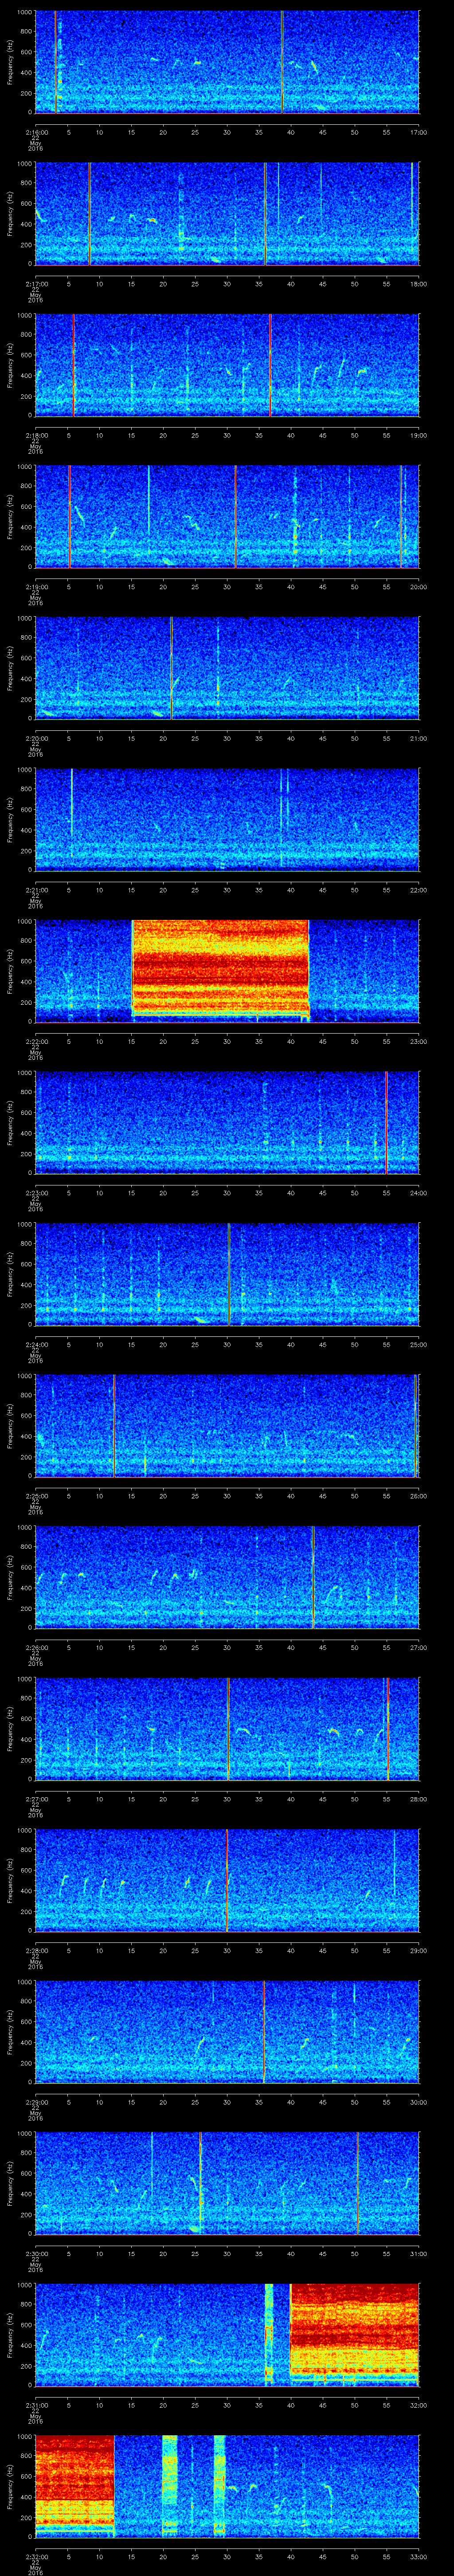
Task: Click the "33:00" end time label
Action: (418, 2556)
